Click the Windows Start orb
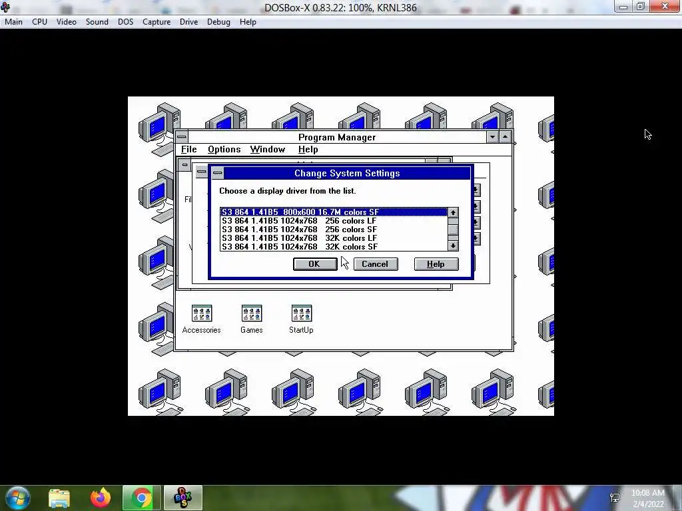This screenshot has width=682, height=511. pyautogui.click(x=18, y=498)
